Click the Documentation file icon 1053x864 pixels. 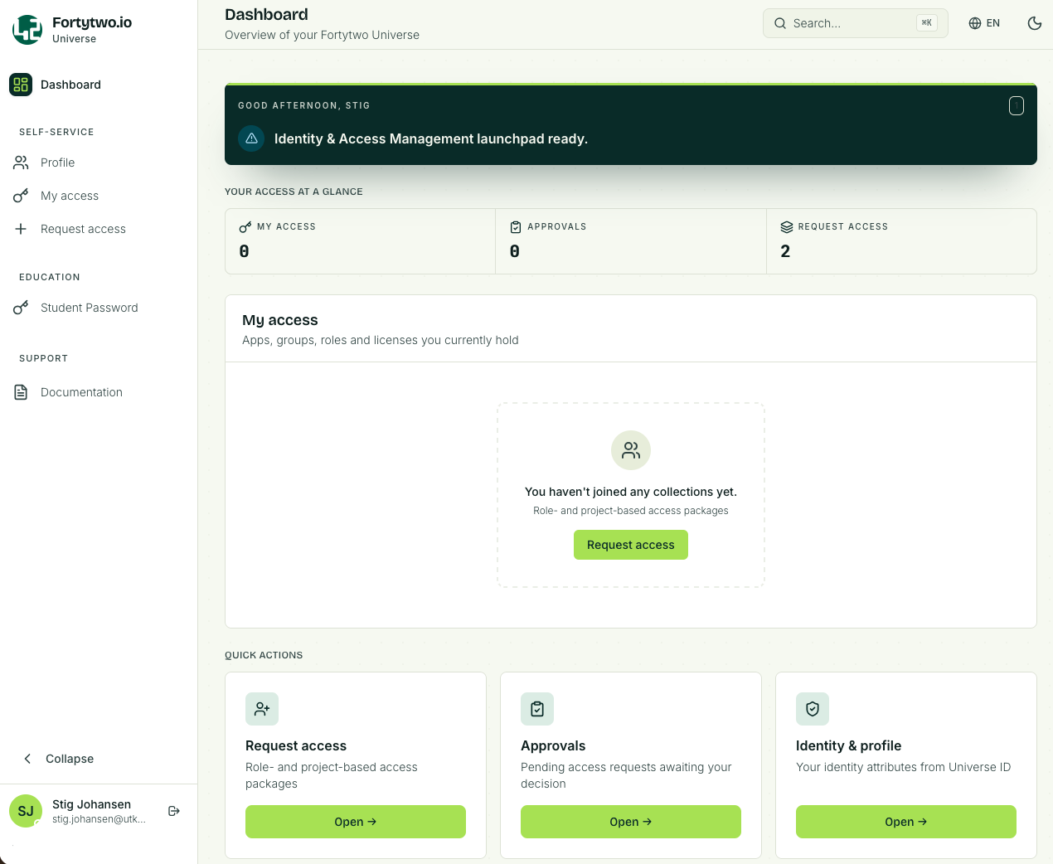pyautogui.click(x=21, y=392)
